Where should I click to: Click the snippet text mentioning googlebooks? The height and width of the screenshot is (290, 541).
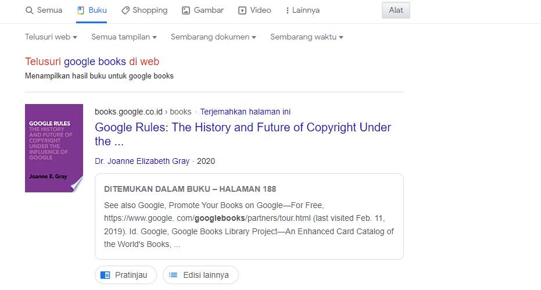coord(249,225)
